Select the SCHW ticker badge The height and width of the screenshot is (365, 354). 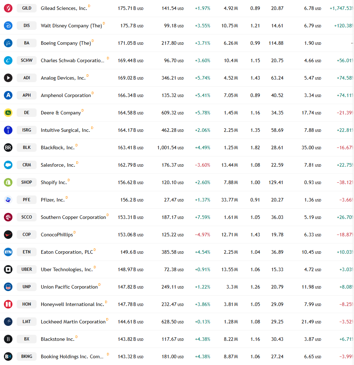(x=27, y=60)
